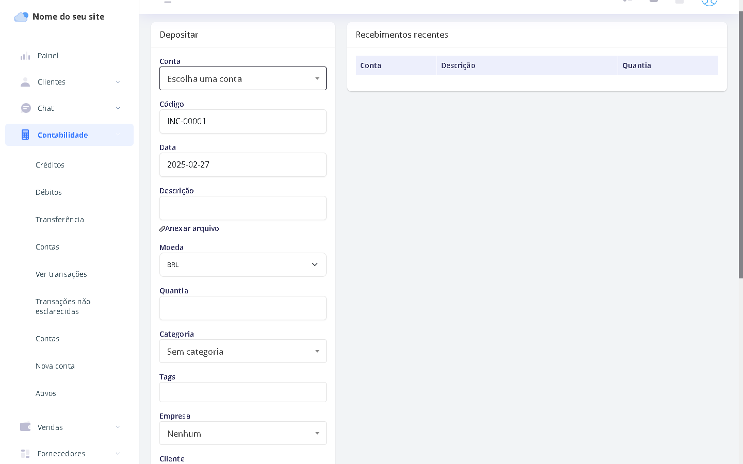Expand the Vendas submenu chevron

click(x=118, y=427)
